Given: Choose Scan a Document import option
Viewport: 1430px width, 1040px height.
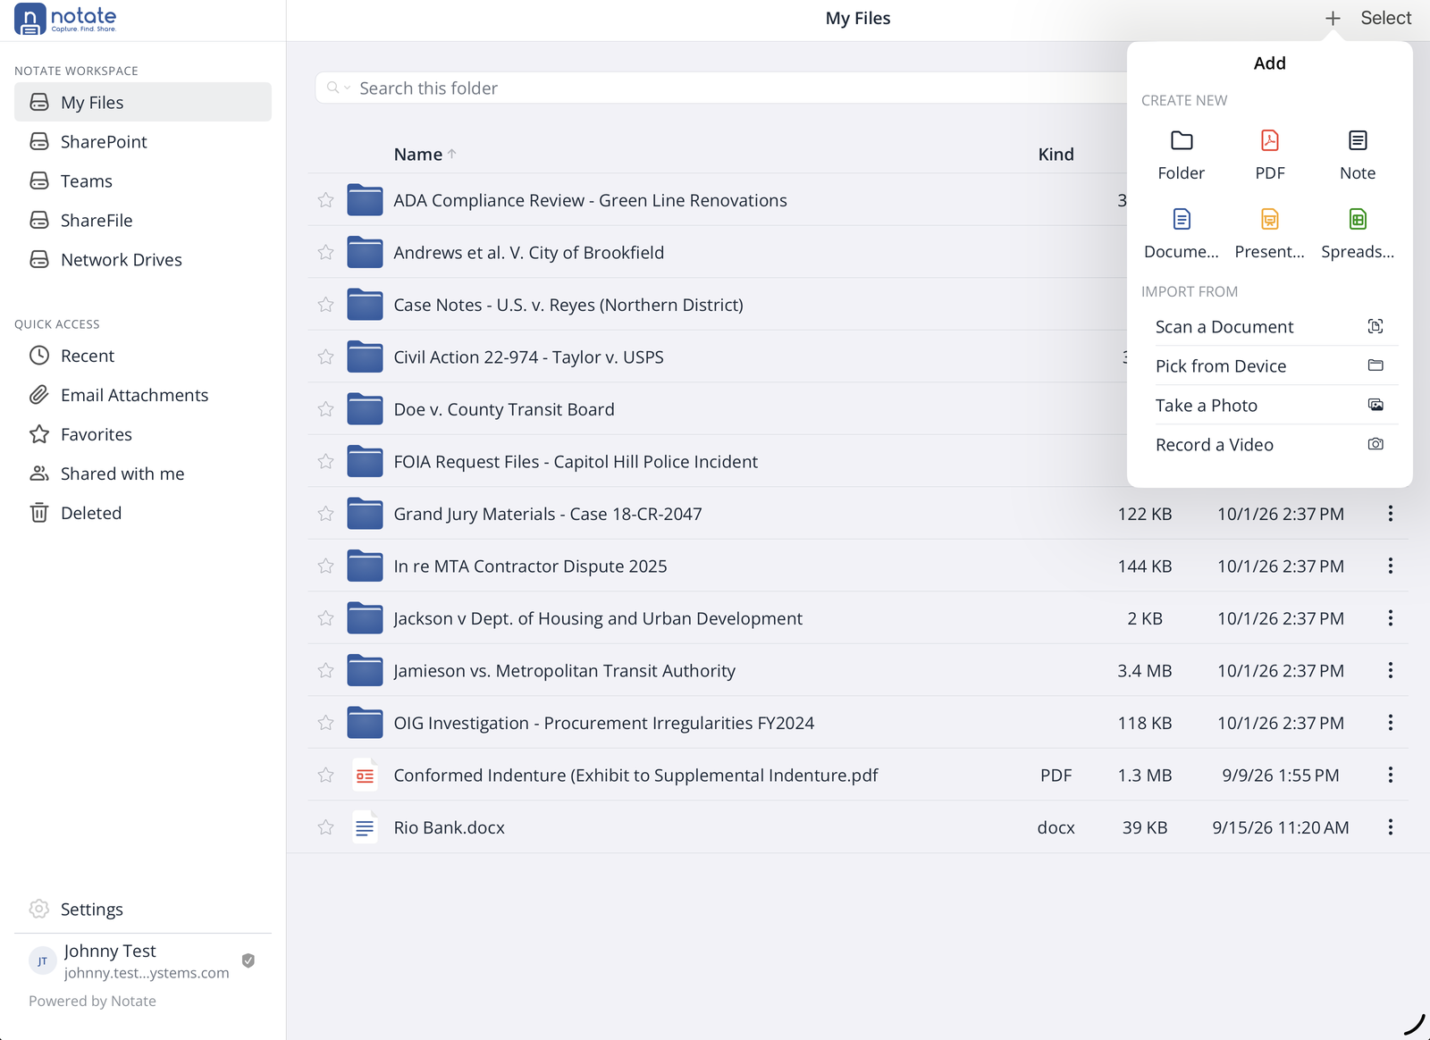Looking at the screenshot, I should pyautogui.click(x=1269, y=327).
